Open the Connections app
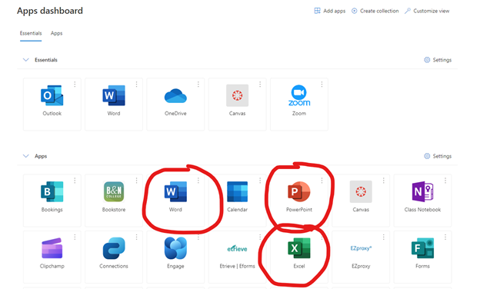This screenshot has width=480, height=289. point(114,257)
